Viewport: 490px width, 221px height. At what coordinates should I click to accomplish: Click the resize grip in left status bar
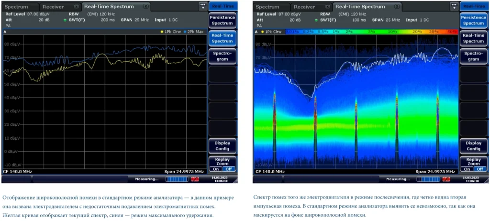click(234, 181)
